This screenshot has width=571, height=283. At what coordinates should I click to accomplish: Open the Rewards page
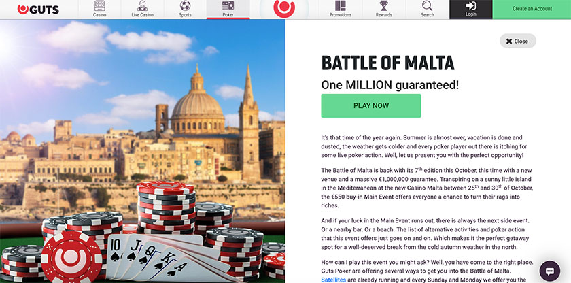(x=384, y=10)
